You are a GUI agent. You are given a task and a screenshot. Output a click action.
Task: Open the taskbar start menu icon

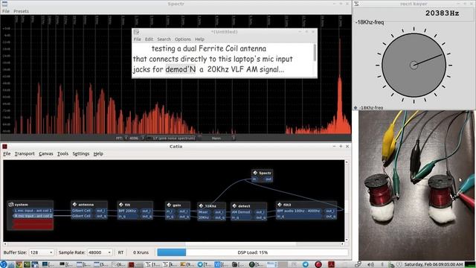[x=3, y=264]
